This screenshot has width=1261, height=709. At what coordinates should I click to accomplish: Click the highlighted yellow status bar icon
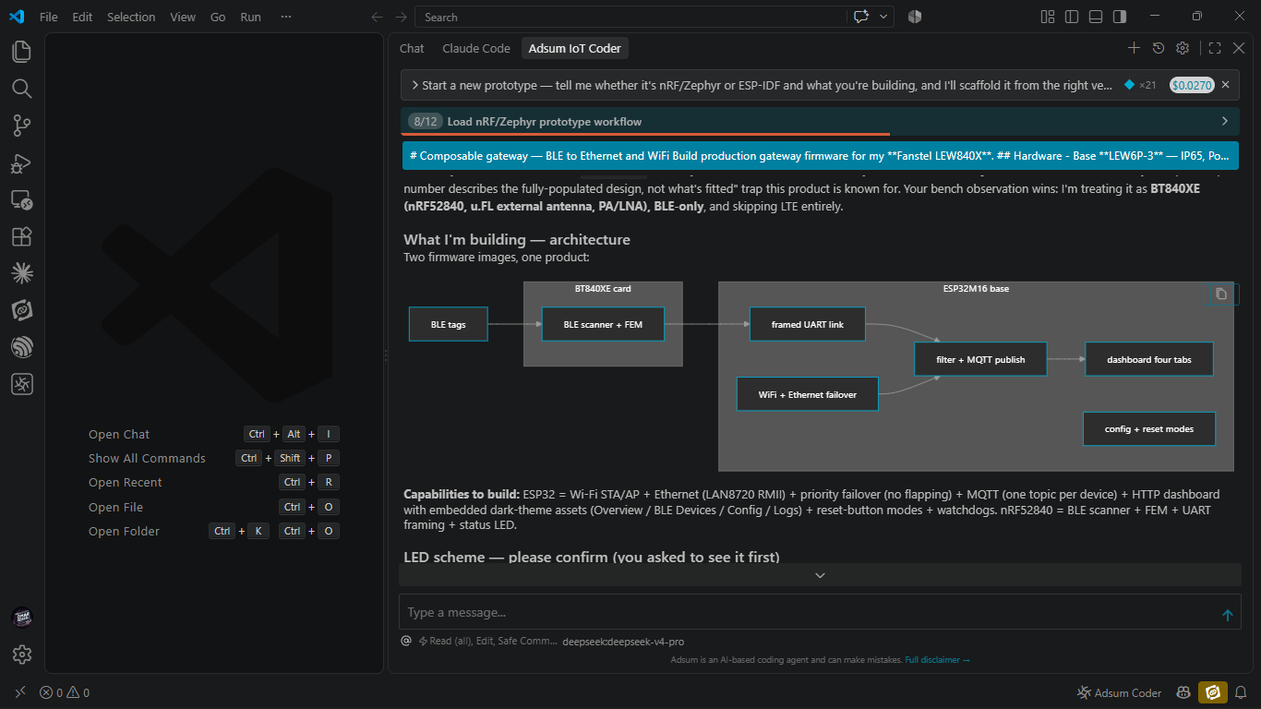coord(1212,692)
